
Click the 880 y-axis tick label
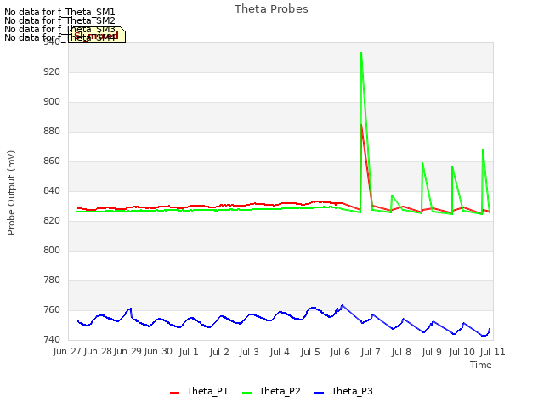52,132
